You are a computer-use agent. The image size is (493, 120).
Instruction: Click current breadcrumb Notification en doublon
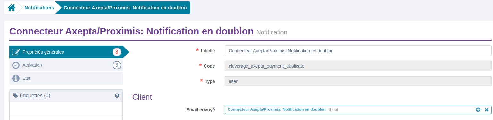pos(125,8)
